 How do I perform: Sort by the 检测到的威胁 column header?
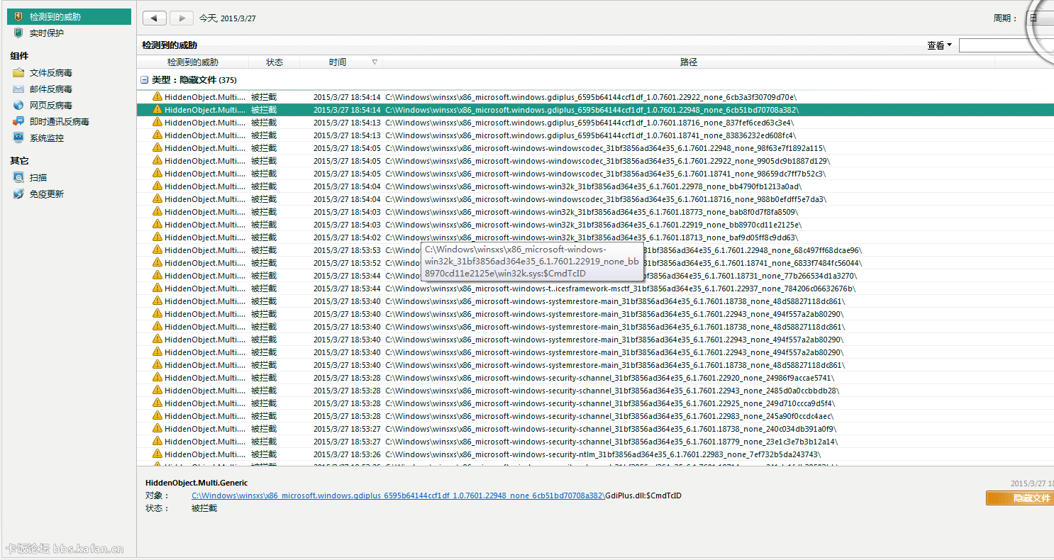point(193,62)
